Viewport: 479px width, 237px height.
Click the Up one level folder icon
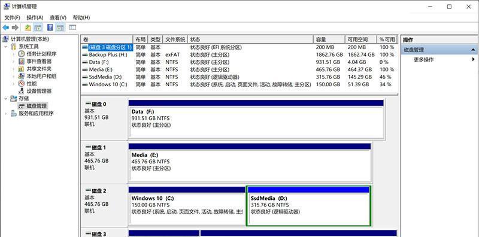click(28, 28)
